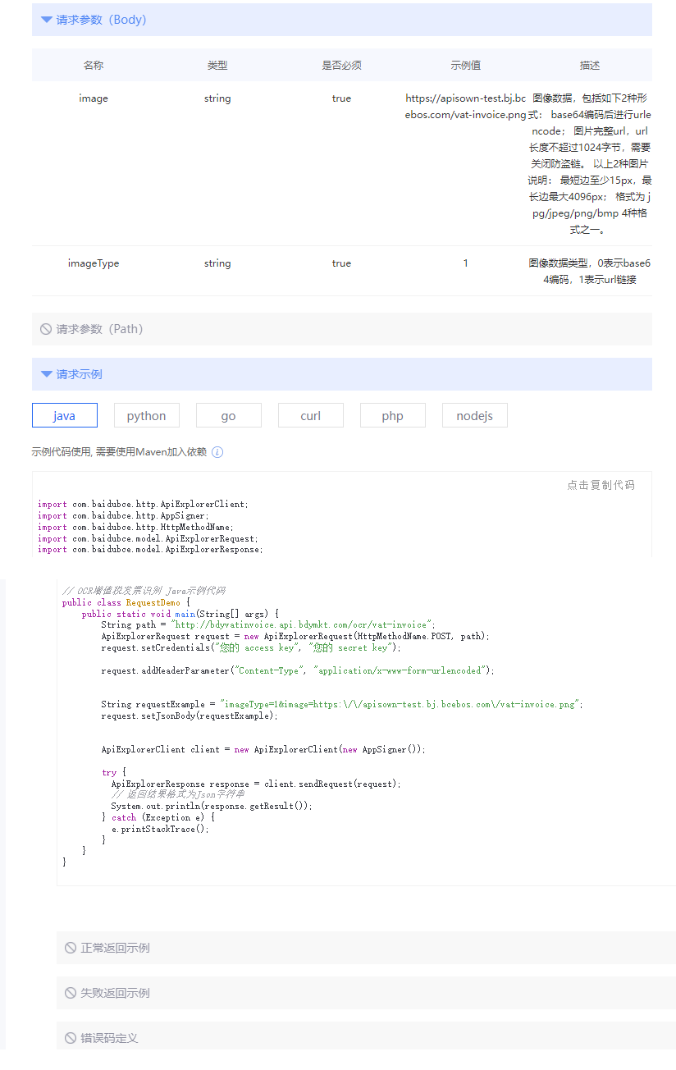Click the imageType parameter name cell
The image size is (676, 1070).
[x=94, y=263]
